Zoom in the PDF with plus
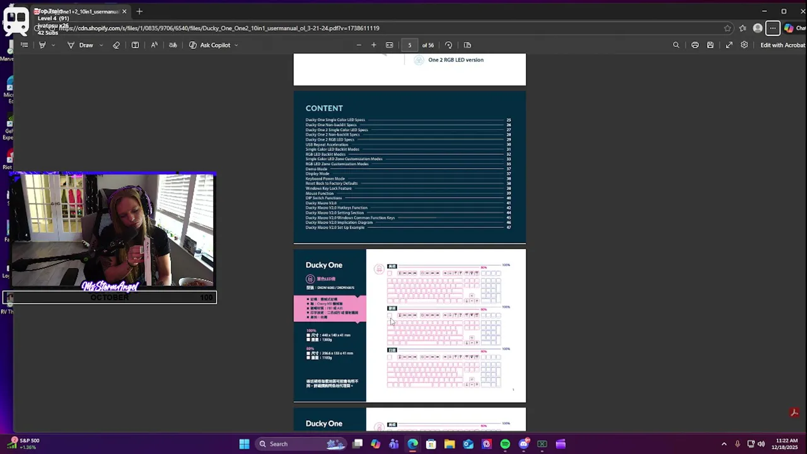The image size is (807, 454). coord(374,45)
